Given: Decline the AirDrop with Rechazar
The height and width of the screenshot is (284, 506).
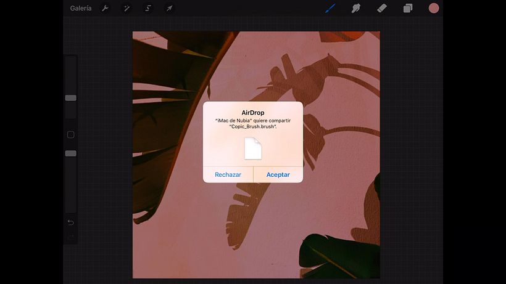Looking at the screenshot, I should pyautogui.click(x=228, y=174).
